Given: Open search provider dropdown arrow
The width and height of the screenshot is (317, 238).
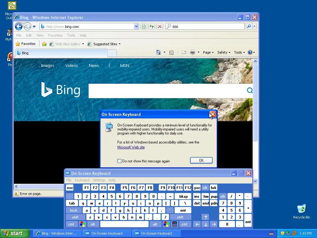Looking at the screenshot, I should pyautogui.click(x=254, y=26).
